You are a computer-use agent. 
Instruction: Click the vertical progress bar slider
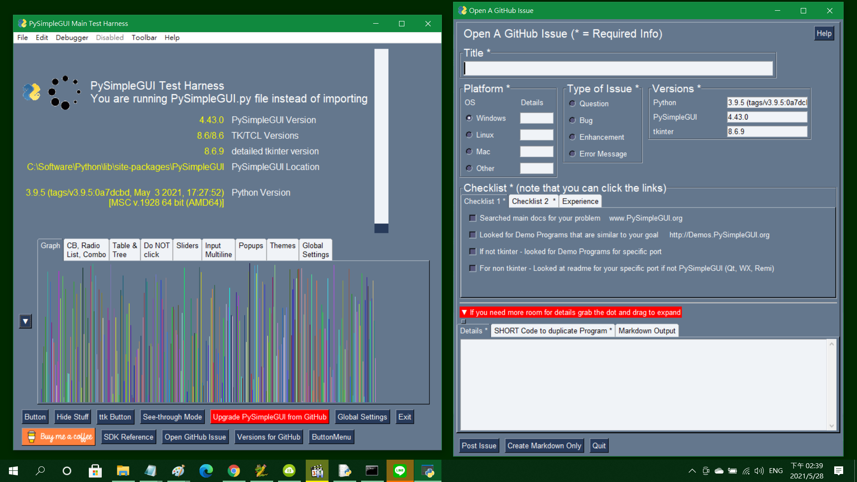[381, 141]
